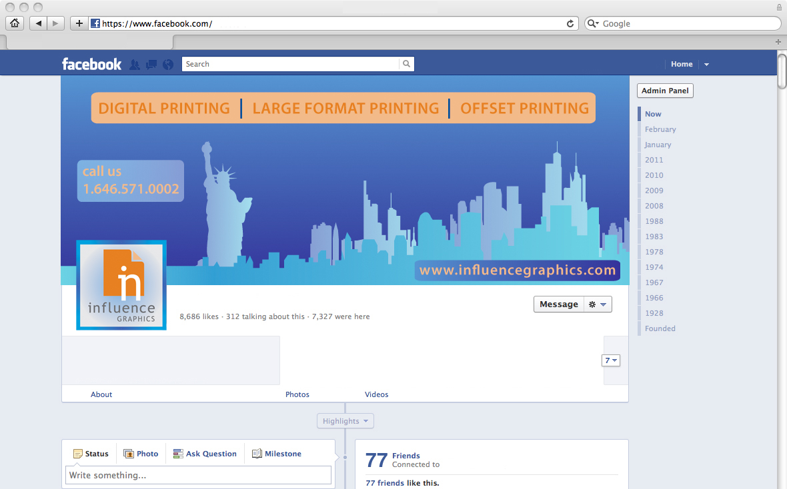Open the friend requests icon
Viewport: 787px width, 489px height.
[x=135, y=64]
